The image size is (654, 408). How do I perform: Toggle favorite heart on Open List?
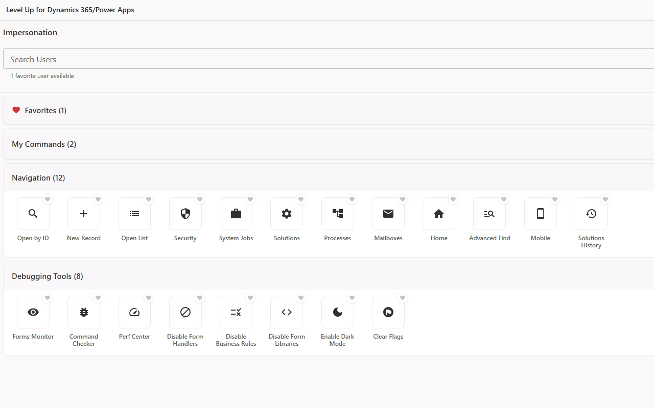pyautogui.click(x=149, y=199)
